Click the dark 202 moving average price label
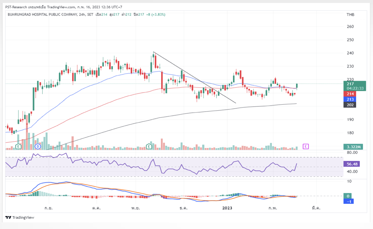The height and width of the screenshot is (229, 373). point(350,105)
